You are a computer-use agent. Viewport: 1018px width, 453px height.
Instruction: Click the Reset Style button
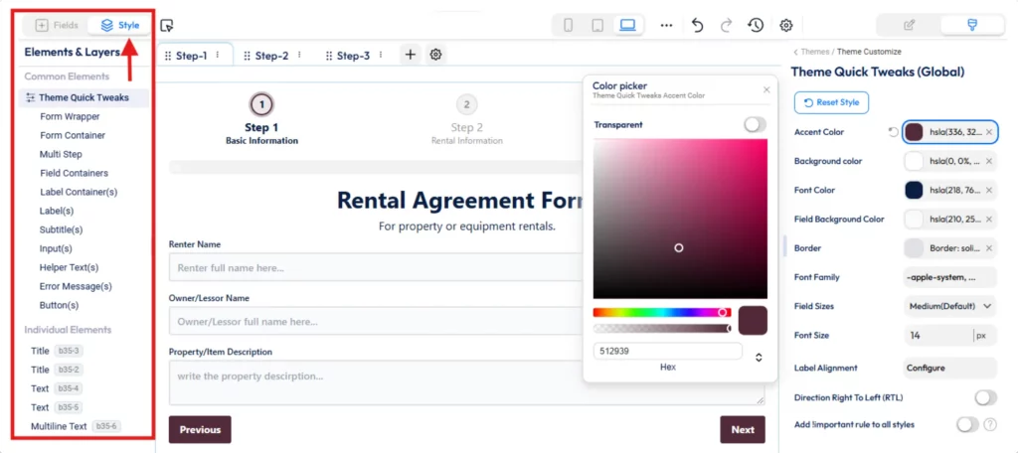pos(831,102)
